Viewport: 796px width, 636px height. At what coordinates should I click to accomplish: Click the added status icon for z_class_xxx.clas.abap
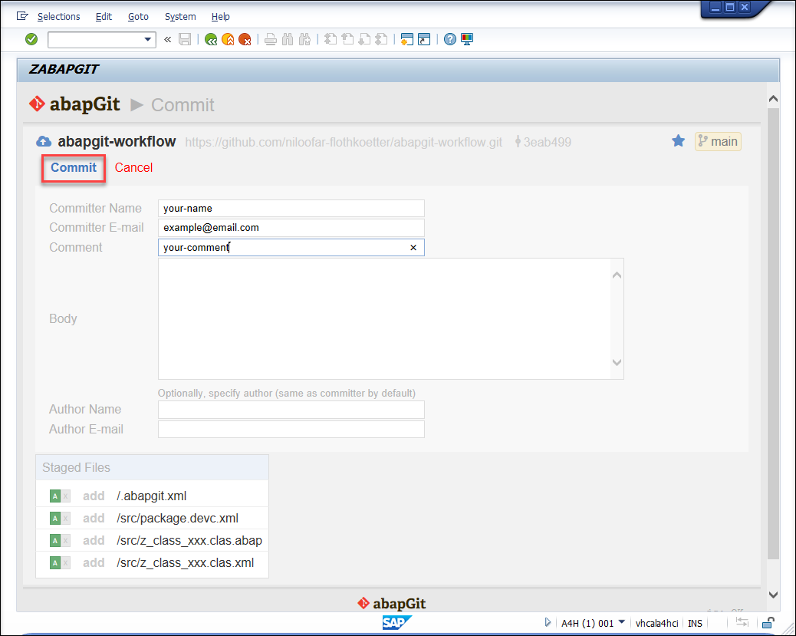pyautogui.click(x=55, y=541)
